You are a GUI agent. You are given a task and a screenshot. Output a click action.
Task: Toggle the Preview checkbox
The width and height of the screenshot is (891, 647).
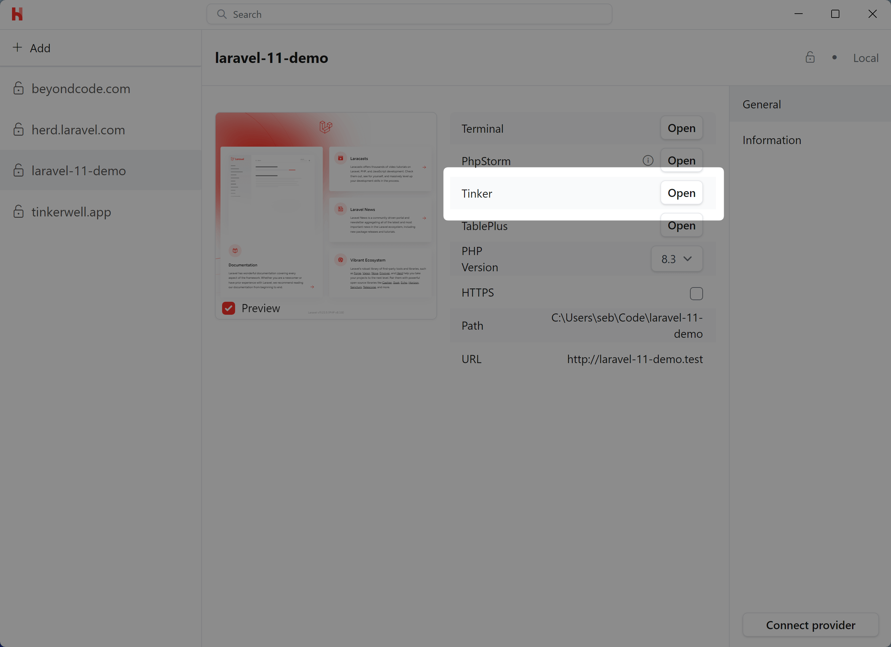[228, 308]
